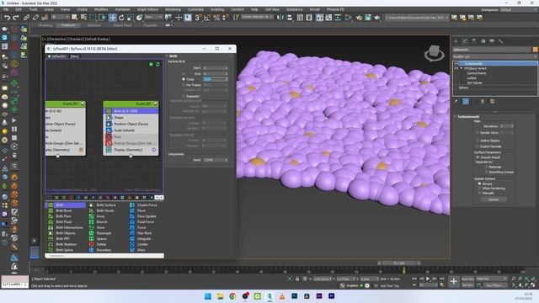Click the Redo arrow in main toolbar

[16, 17]
